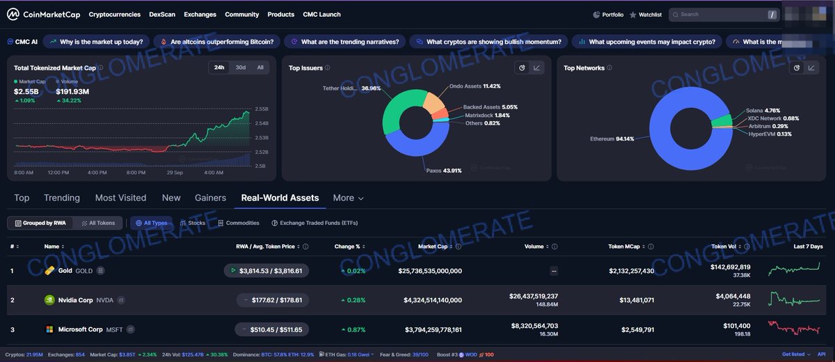835x362 pixels.
Task: Filter by Exchange Traded Funds (ETFs)
Action: tap(314, 223)
